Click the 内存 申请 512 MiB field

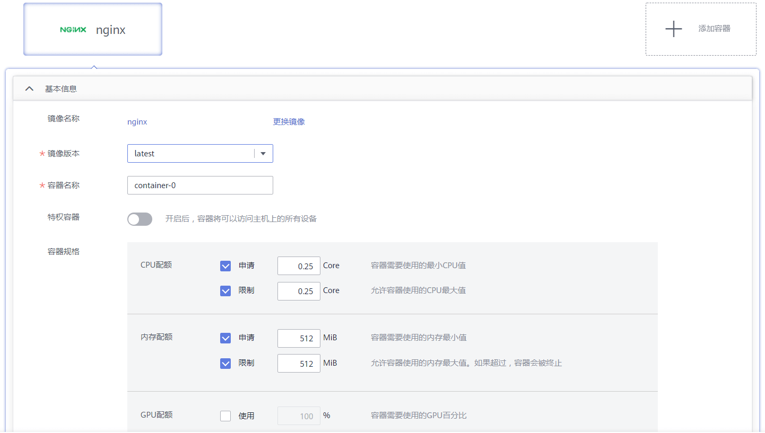click(299, 338)
